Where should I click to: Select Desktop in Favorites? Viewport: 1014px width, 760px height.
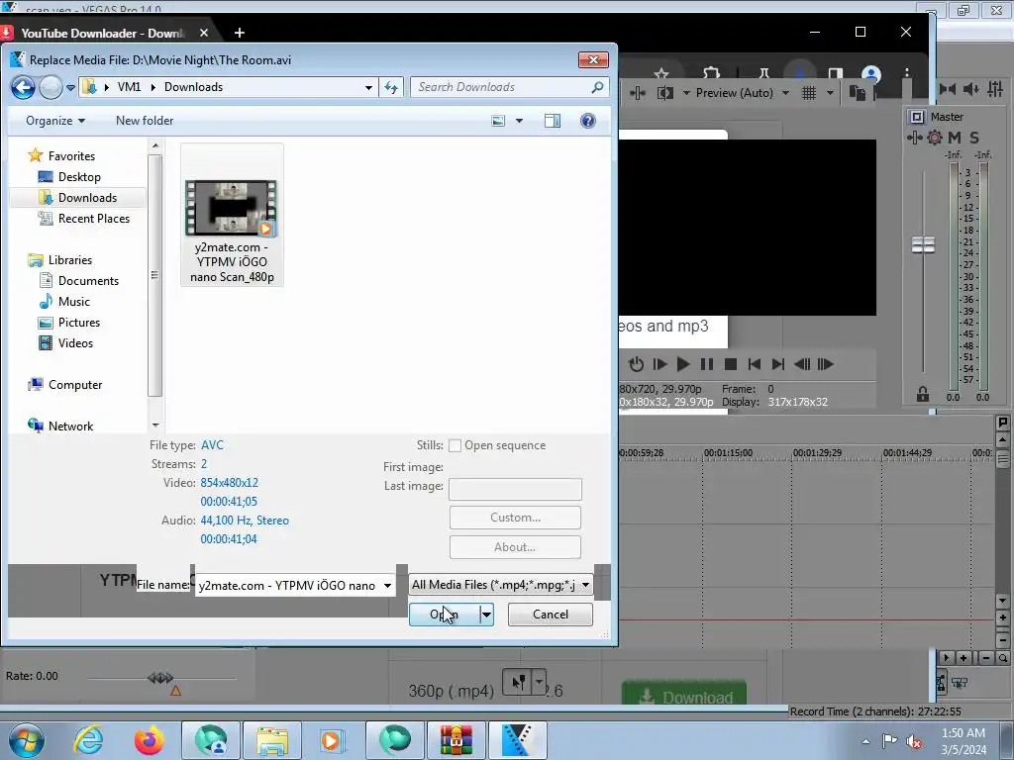tap(79, 177)
